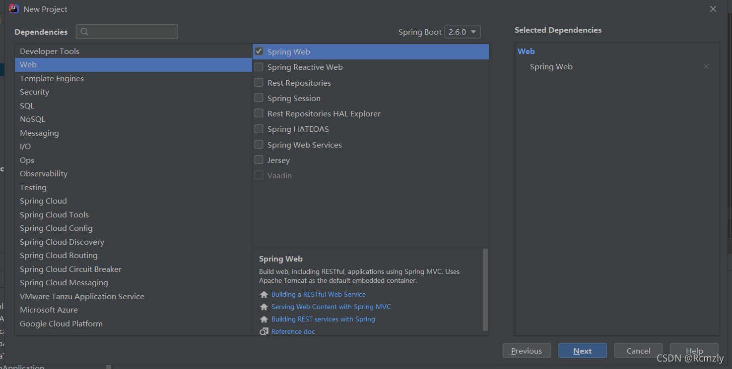This screenshot has height=369, width=732.
Task: Open Building a RESTful Web Service link
Action: tap(319, 294)
